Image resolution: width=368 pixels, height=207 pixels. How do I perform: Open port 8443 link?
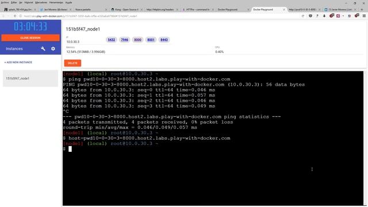(164, 40)
